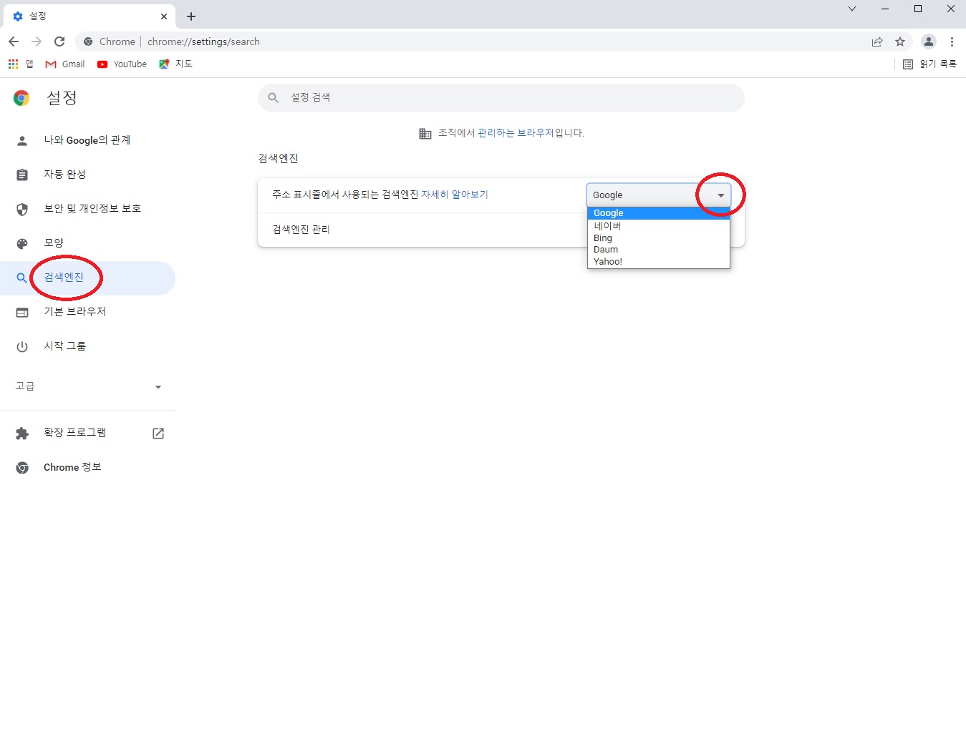Click the clipboard icon for 자동 완성
Viewport: 966px width, 739px height.
click(x=22, y=175)
